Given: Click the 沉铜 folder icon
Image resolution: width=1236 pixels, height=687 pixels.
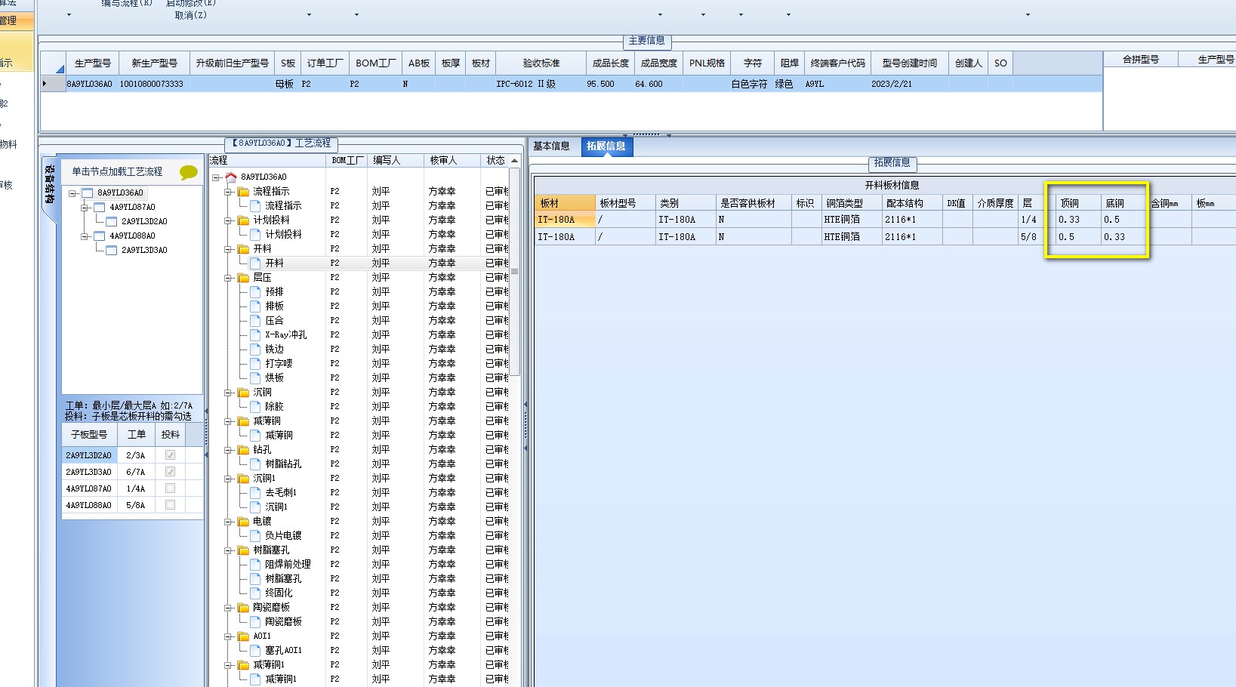Looking at the screenshot, I should 243,393.
